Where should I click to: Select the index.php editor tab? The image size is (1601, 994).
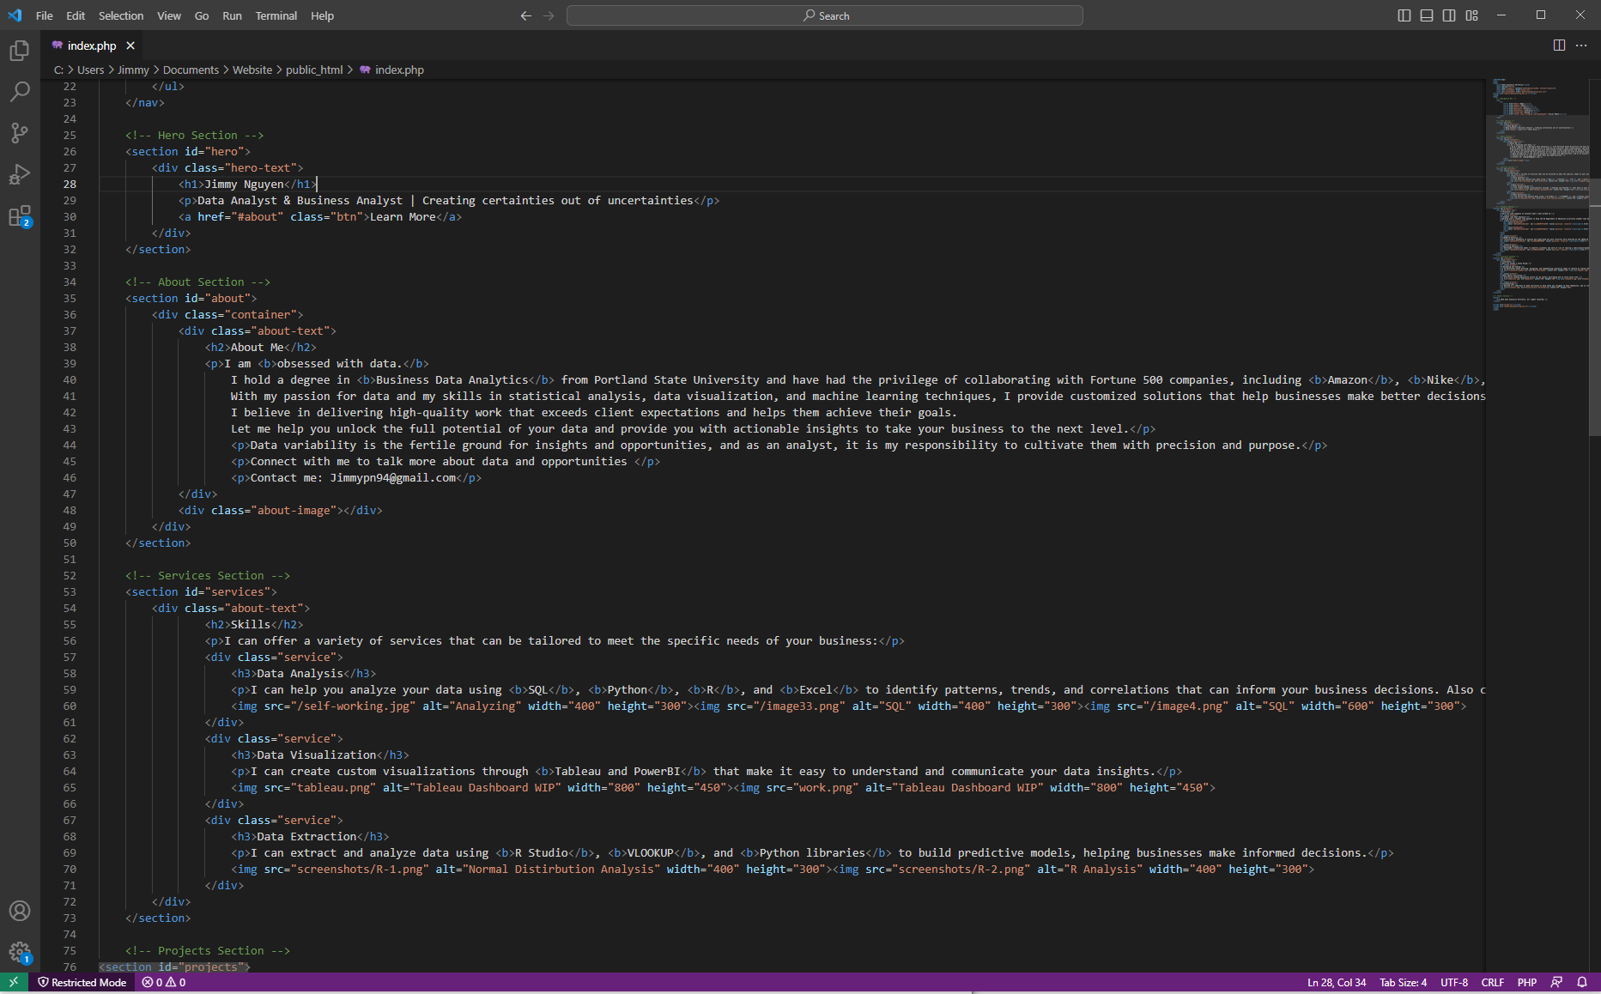(91, 45)
